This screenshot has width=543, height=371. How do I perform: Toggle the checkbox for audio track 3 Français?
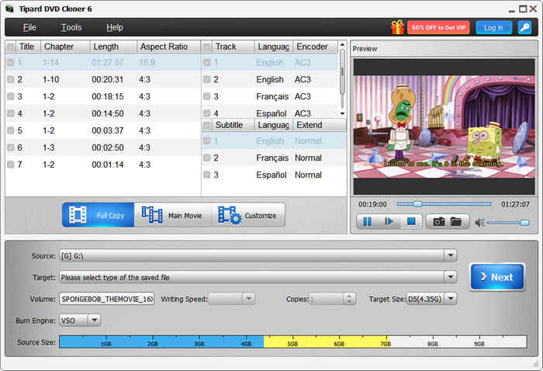point(207,96)
